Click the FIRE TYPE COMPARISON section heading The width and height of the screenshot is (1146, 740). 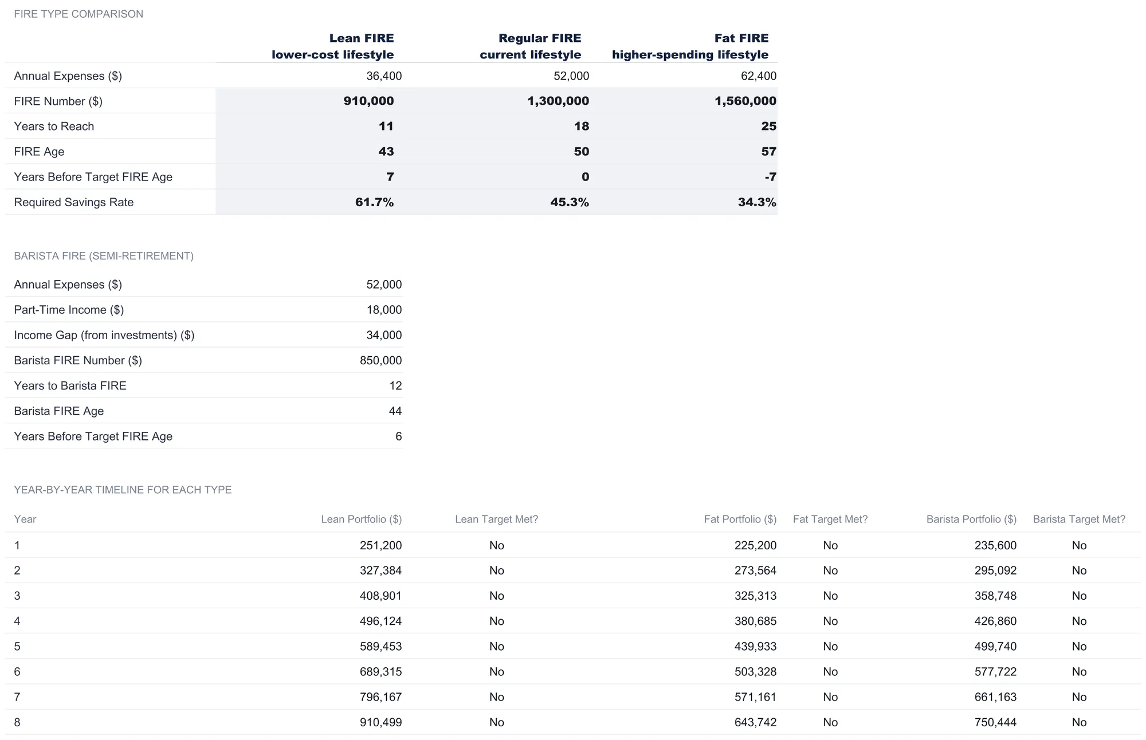[79, 14]
